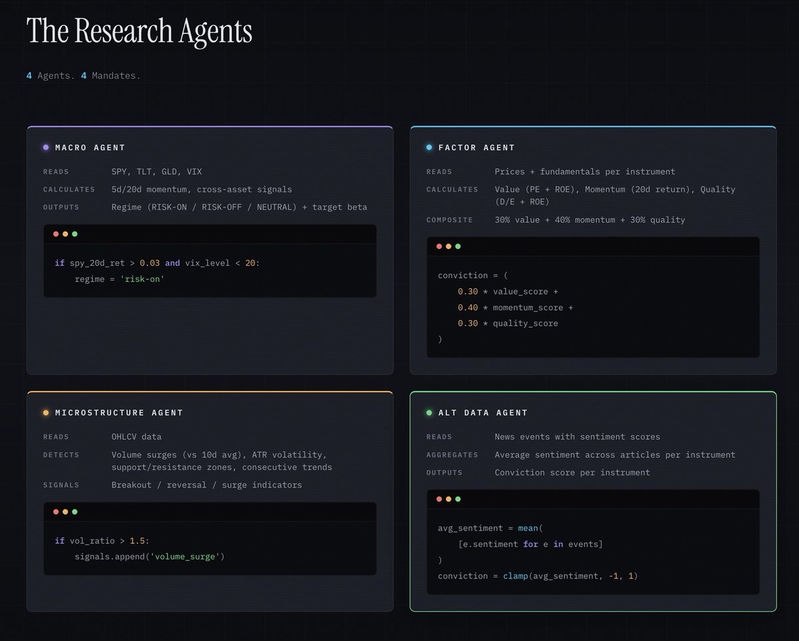Screen dimensions: 799x641
Task: Click the OUTPUTS label in Macro Agent card
Action: (61, 207)
